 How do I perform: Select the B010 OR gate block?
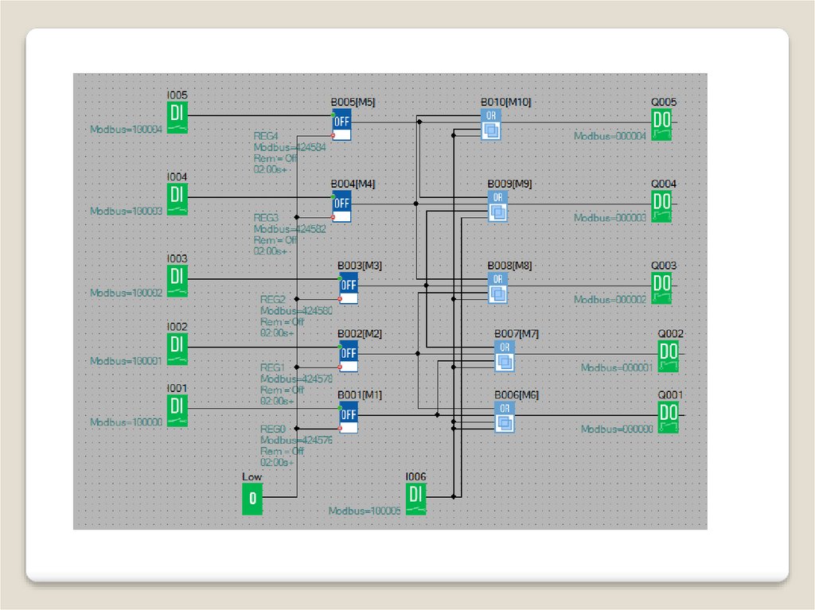coord(491,124)
